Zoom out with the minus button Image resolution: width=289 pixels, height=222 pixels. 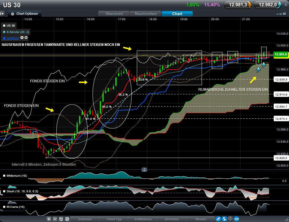point(55,219)
